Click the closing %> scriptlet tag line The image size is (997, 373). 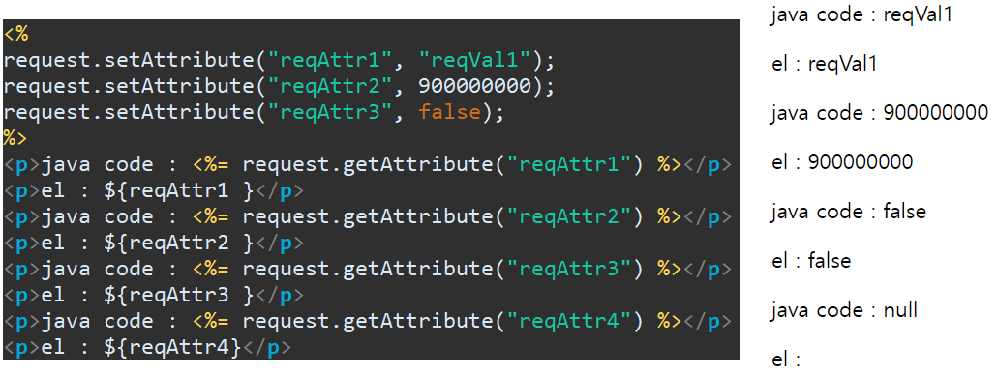(x=15, y=139)
